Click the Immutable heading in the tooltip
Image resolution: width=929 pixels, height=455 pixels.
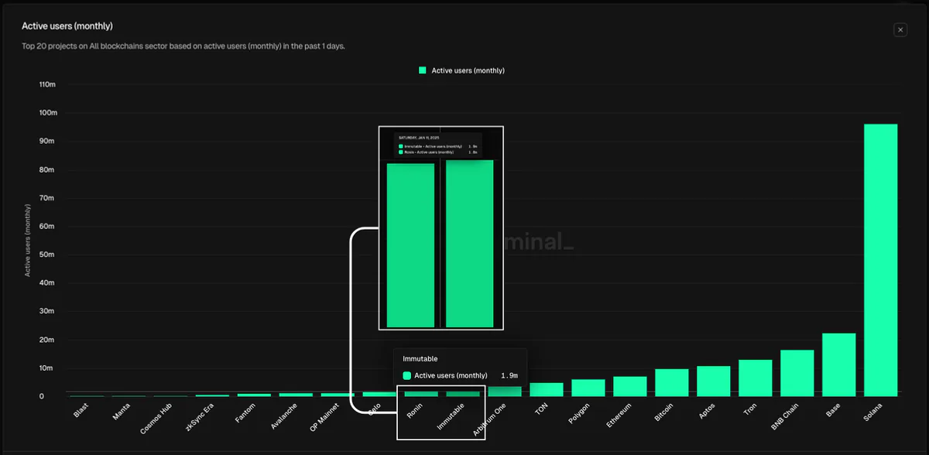point(420,359)
